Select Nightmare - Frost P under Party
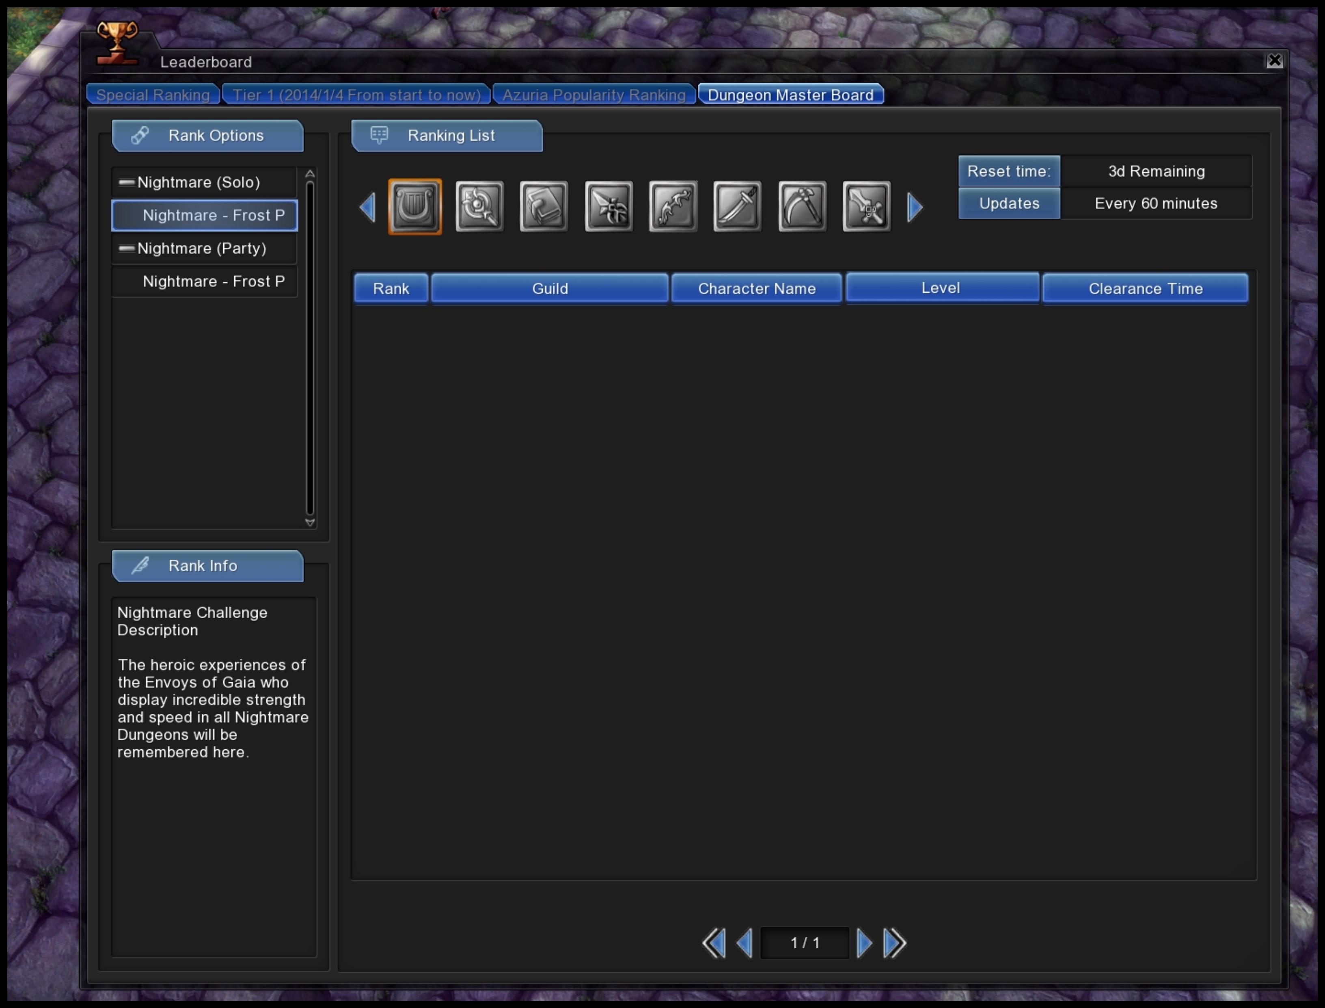 (x=205, y=281)
